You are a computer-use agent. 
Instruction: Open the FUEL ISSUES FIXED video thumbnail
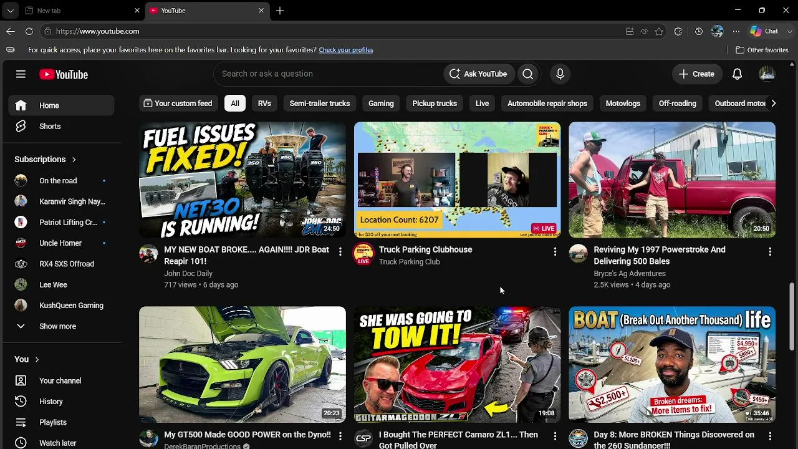click(243, 180)
